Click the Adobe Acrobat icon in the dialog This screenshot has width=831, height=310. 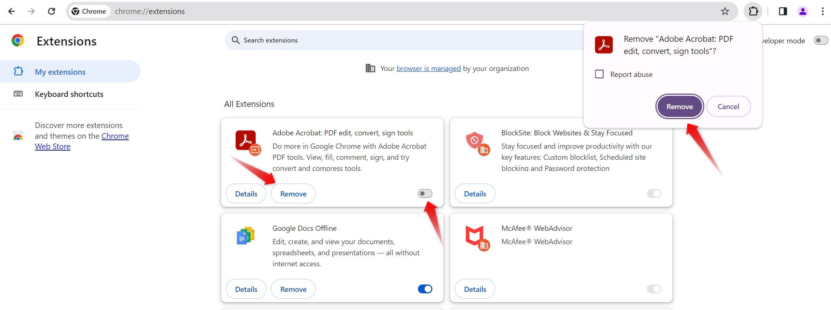(604, 45)
